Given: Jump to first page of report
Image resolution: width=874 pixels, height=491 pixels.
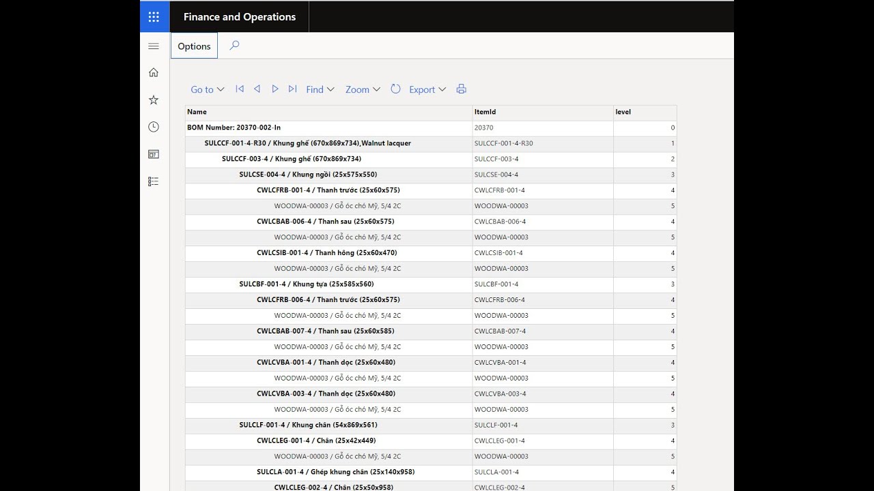Looking at the screenshot, I should [240, 89].
